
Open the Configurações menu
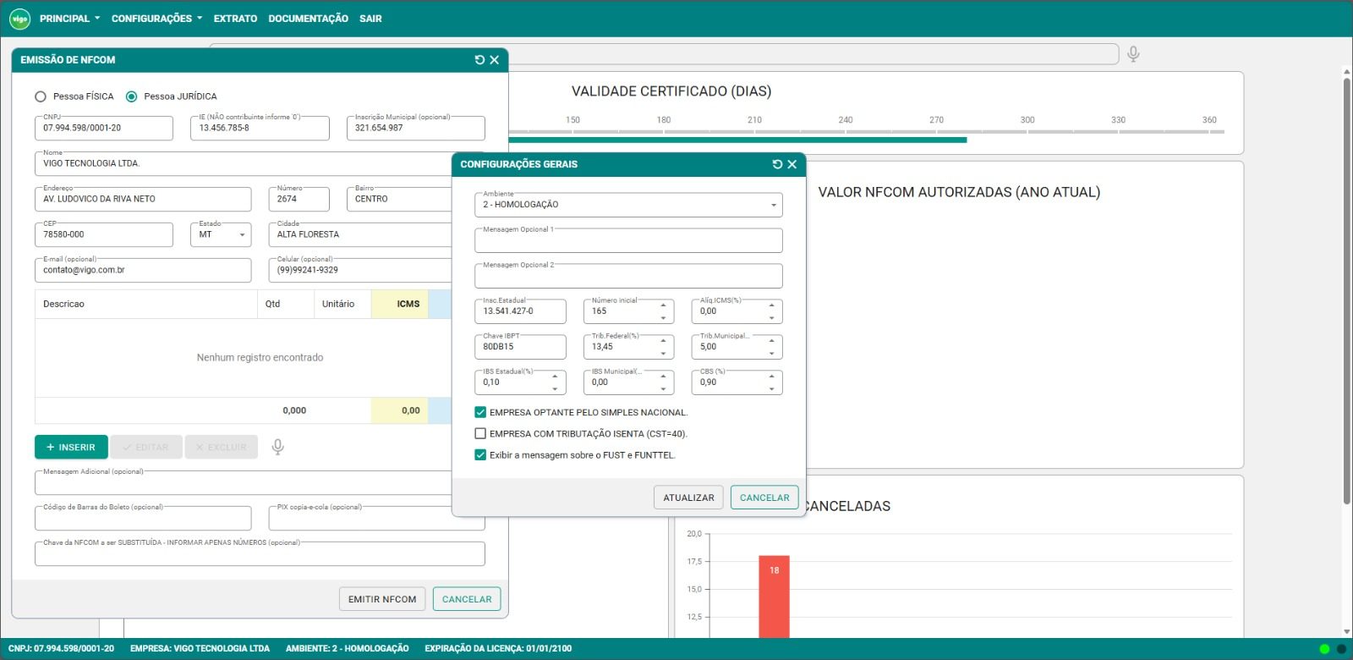pos(156,19)
